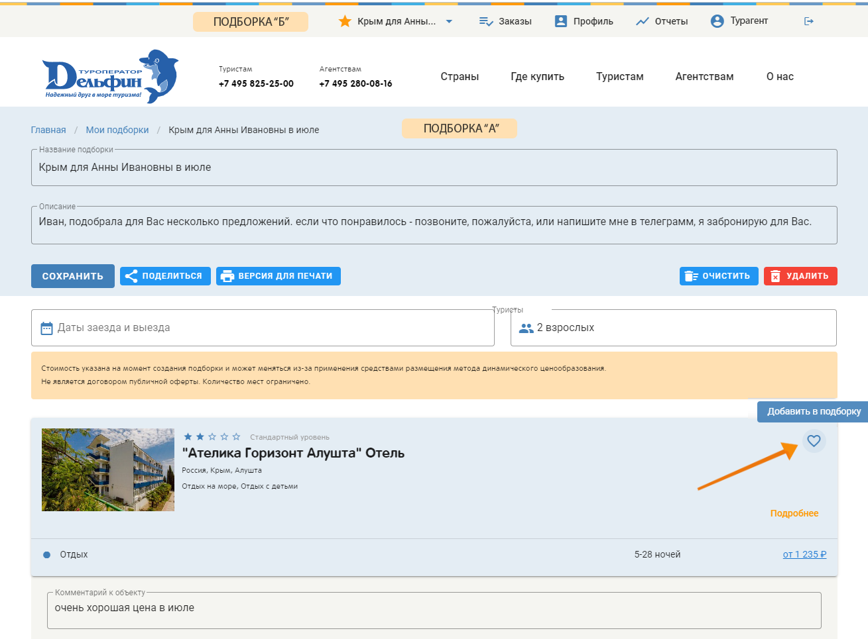Open the Где купить menu item

[x=537, y=77]
